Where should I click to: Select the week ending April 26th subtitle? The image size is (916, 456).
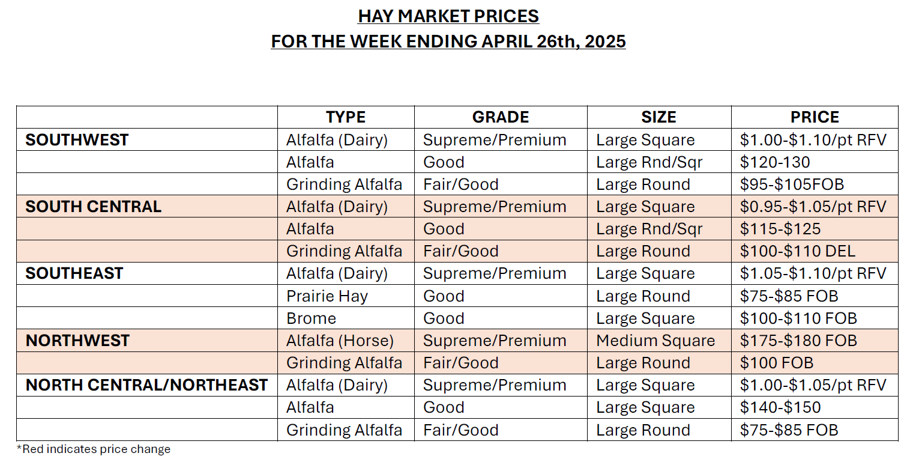448,41
